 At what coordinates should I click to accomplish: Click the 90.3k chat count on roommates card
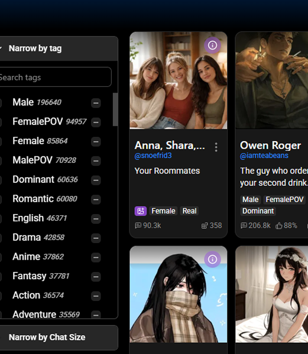tap(152, 225)
